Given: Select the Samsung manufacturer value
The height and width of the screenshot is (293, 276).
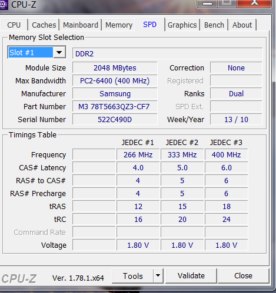Looking at the screenshot, I should 115,94.
